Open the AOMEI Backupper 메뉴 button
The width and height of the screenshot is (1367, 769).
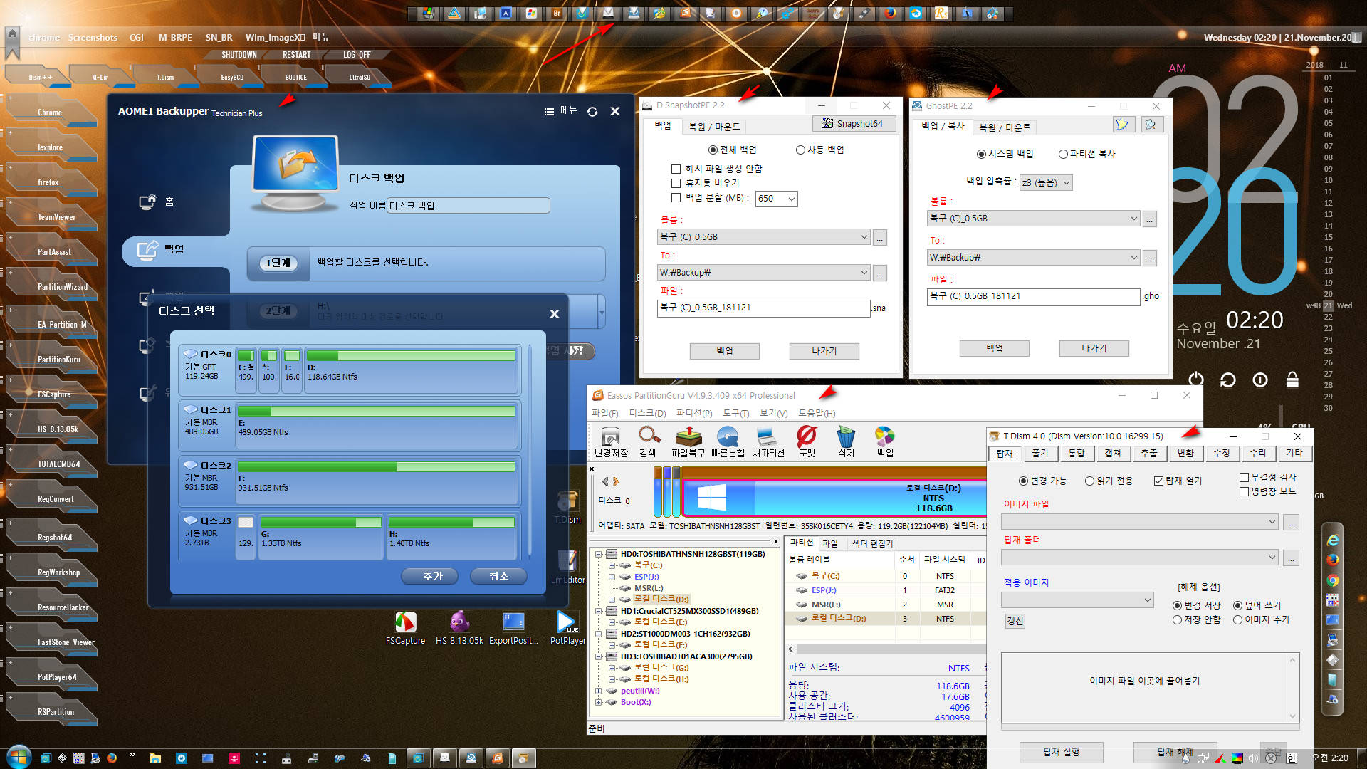560,111
